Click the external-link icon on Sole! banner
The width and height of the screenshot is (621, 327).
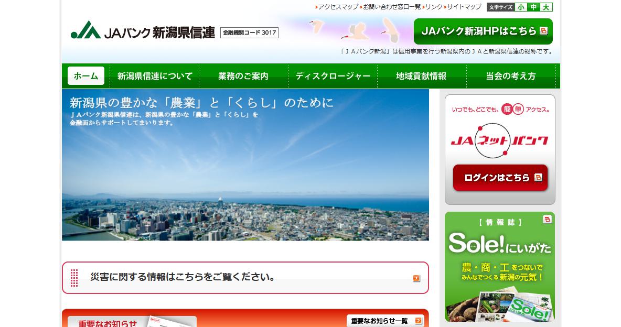[547, 219]
